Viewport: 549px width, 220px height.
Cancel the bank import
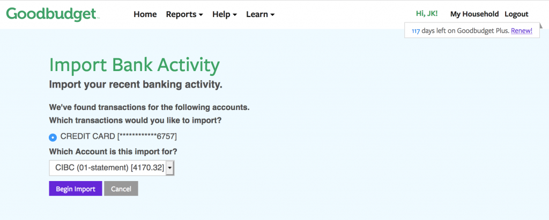(x=121, y=188)
